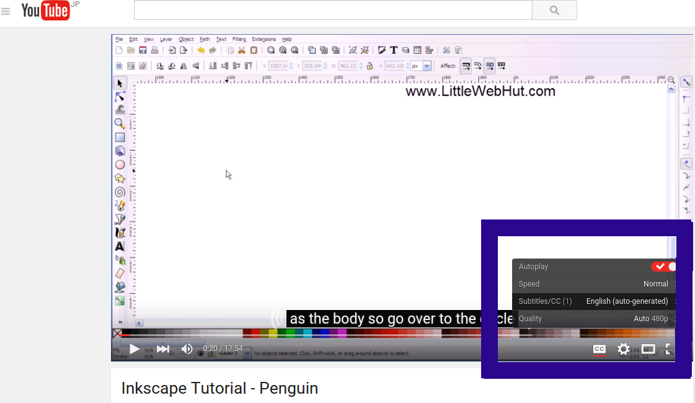Open the YouTube guide hamburger menu
The image size is (695, 403).
point(6,11)
